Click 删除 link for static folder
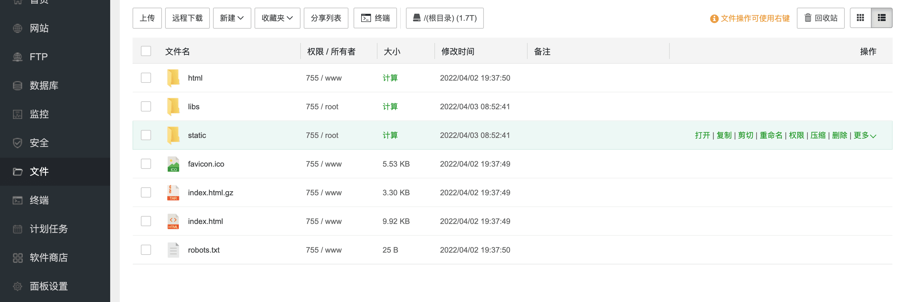The height and width of the screenshot is (302, 900). (840, 135)
